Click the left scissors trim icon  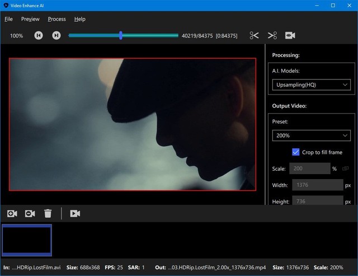pos(255,35)
